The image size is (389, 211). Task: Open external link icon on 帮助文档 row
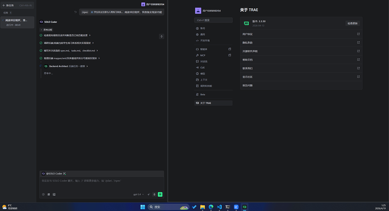(358, 60)
